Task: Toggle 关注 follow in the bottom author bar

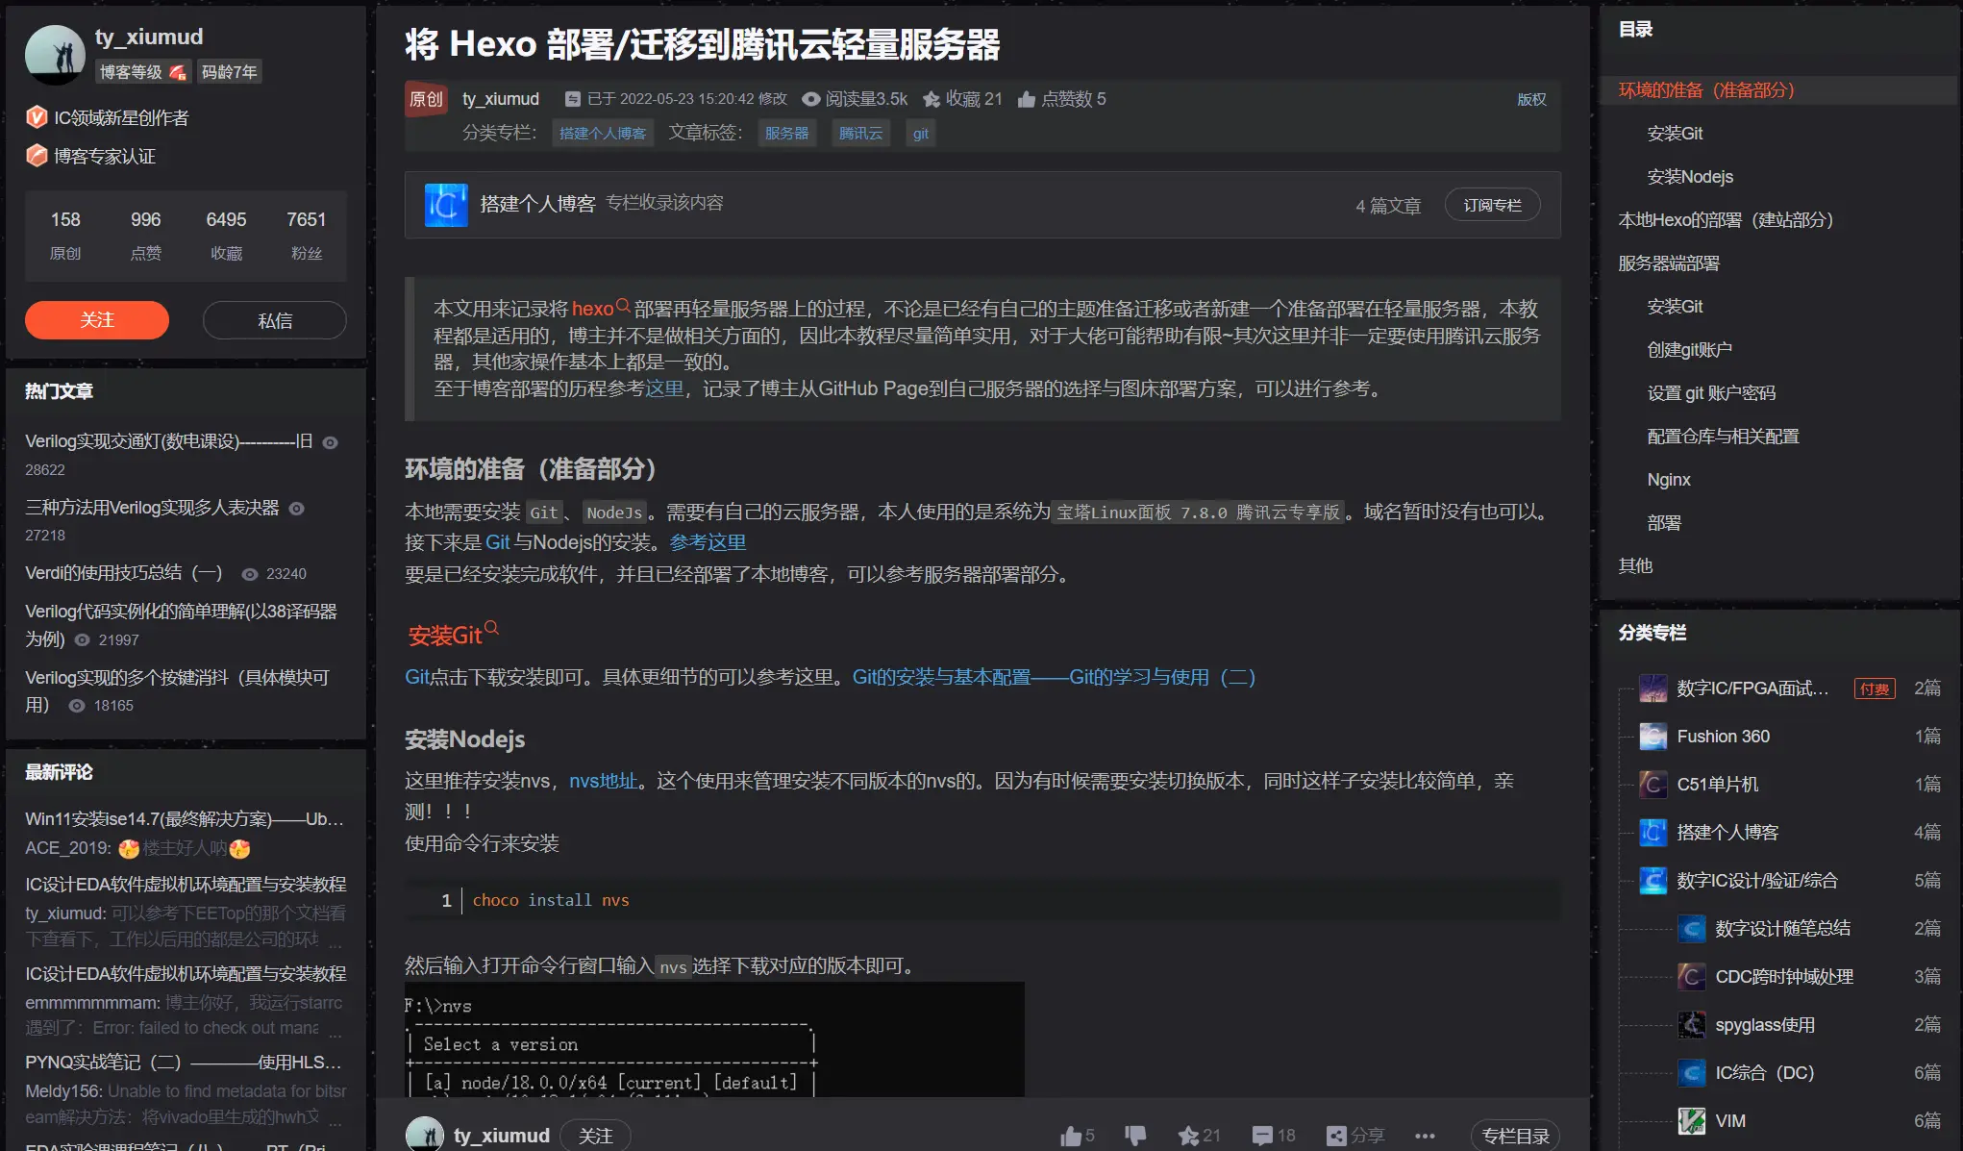Action: pos(595,1136)
